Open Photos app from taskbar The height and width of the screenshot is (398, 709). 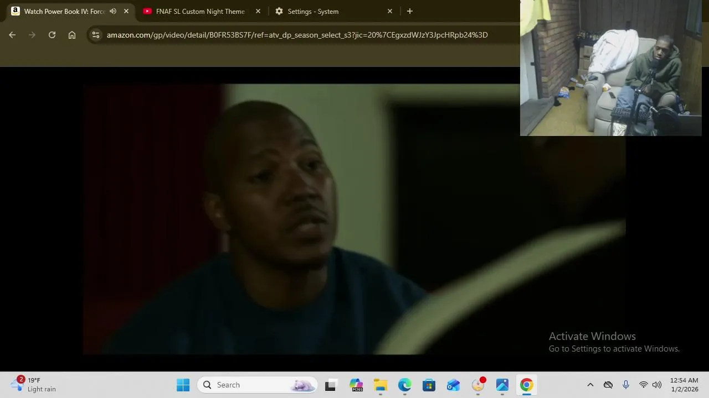(502, 385)
